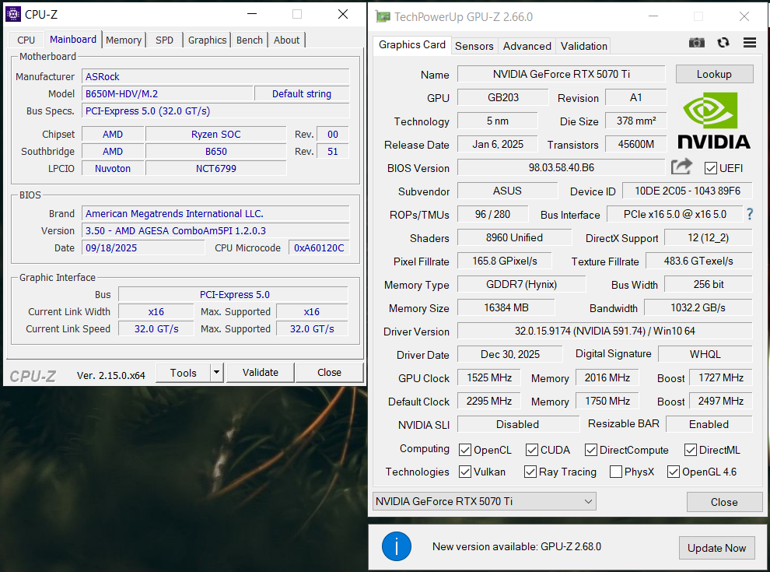
Task: Open the About tab in CPU-Z
Action: [287, 40]
